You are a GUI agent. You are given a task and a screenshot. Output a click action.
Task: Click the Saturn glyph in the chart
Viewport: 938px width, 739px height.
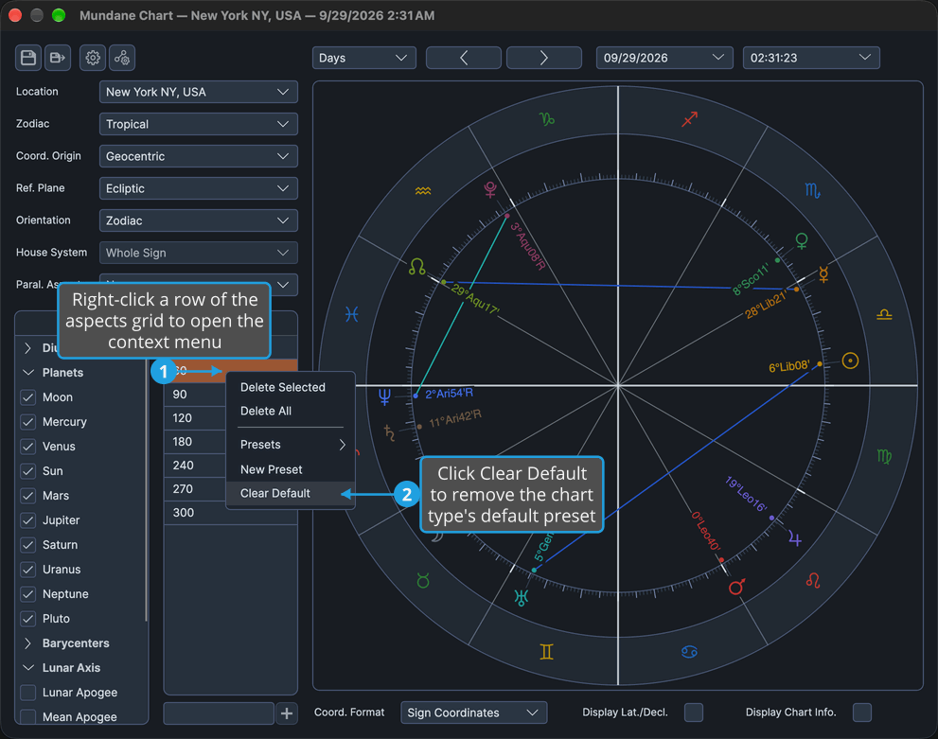[389, 432]
